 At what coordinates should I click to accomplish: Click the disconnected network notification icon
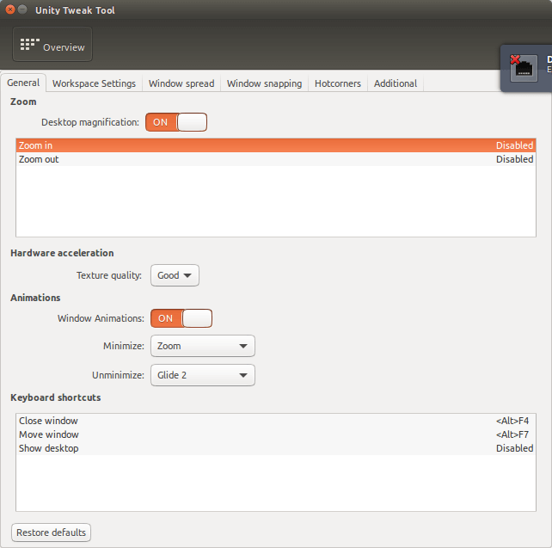pos(524,68)
